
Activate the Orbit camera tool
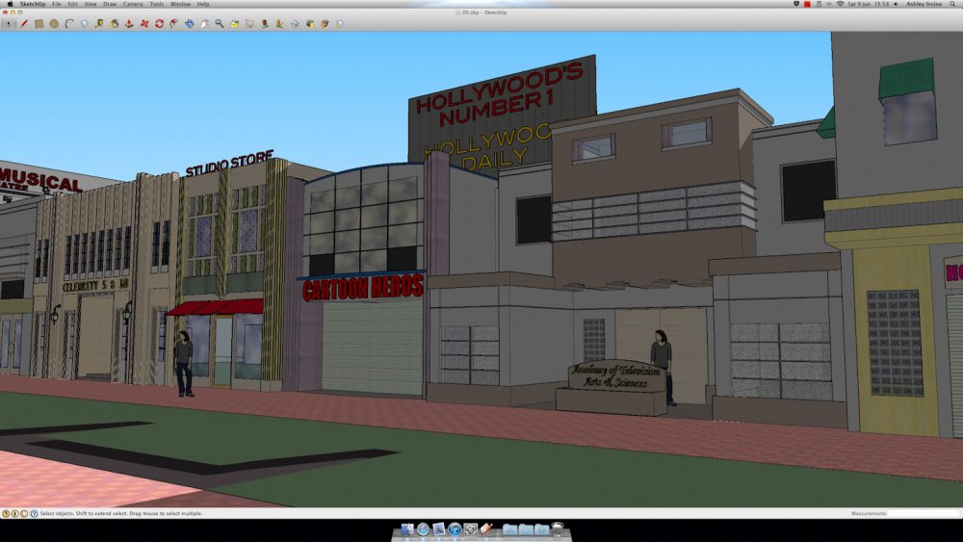point(189,23)
